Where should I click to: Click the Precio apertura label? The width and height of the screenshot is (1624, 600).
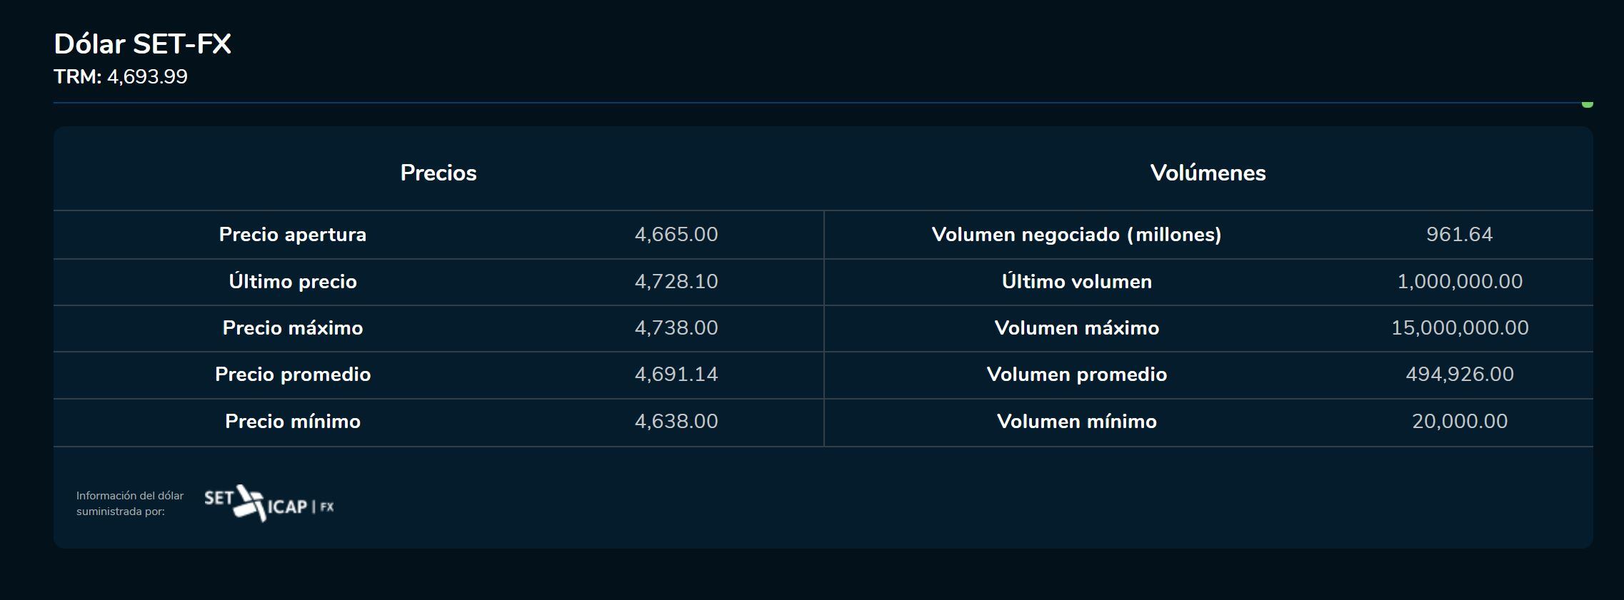pyautogui.click(x=293, y=235)
